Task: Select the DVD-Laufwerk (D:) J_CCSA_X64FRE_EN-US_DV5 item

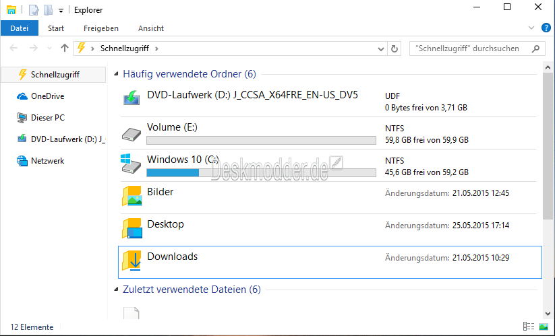Action: tap(328, 101)
